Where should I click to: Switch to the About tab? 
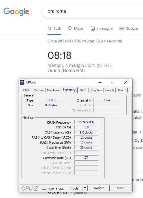pyautogui.click(x=122, y=90)
